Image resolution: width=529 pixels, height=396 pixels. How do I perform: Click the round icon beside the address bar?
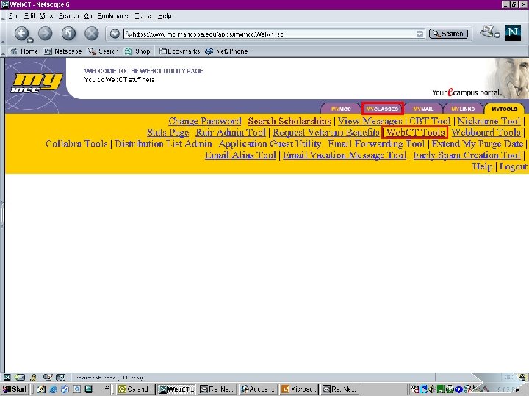click(x=115, y=34)
